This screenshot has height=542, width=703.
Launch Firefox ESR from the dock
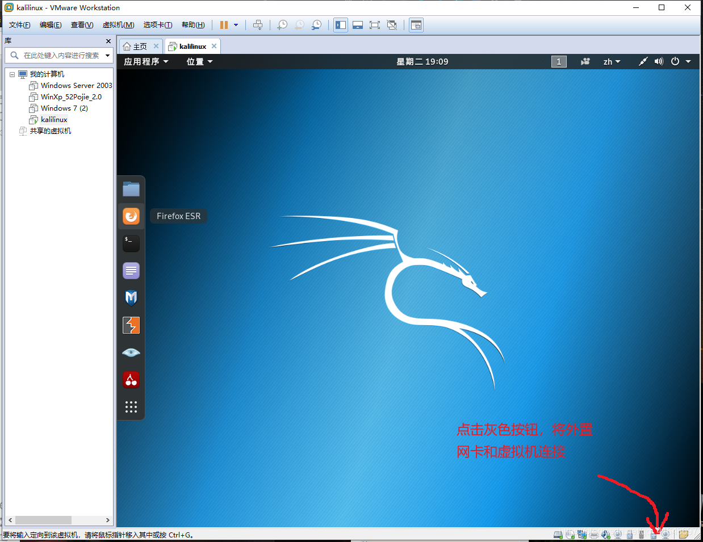(131, 216)
